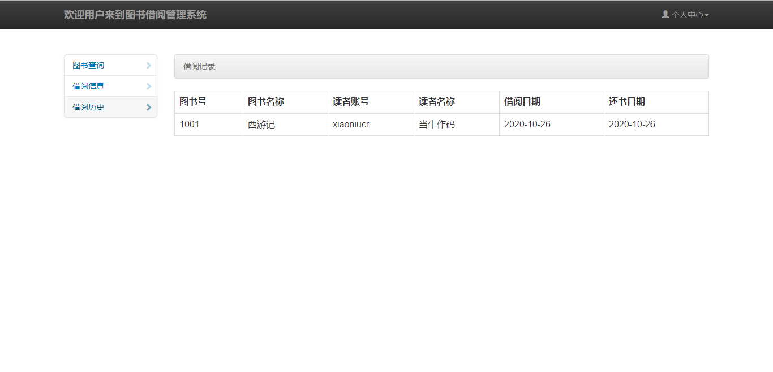
Task: Click the 2020-10-26 cell under 借阅日期
Action: coord(552,125)
